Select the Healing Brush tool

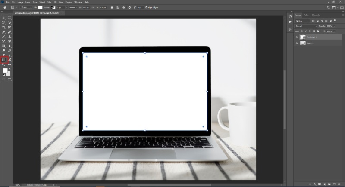click(9, 32)
